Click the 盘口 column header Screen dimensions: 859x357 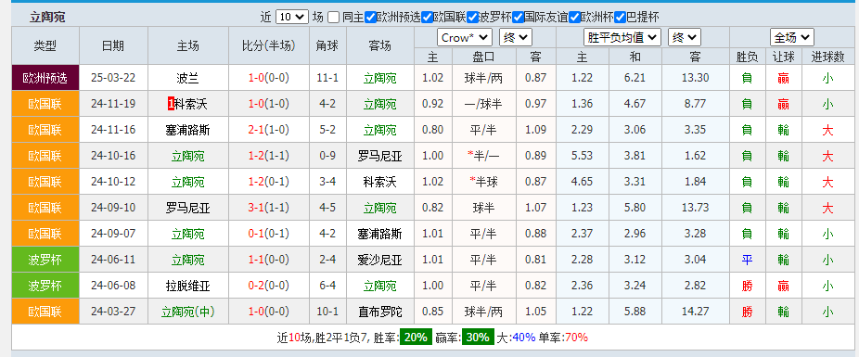[483, 57]
